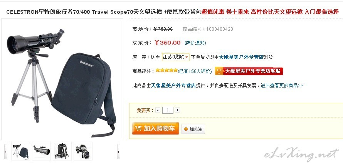Select the backpack with tripod thumbnail
The width and height of the screenshot is (343, 167).
click(x=62, y=151)
